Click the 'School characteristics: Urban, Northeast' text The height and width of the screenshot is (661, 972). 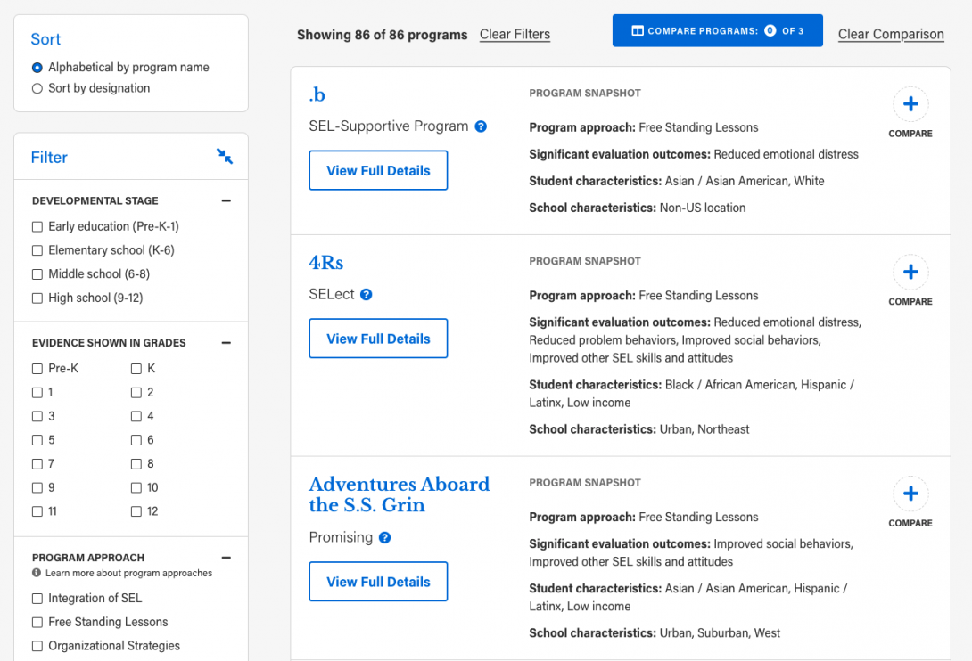pos(639,429)
